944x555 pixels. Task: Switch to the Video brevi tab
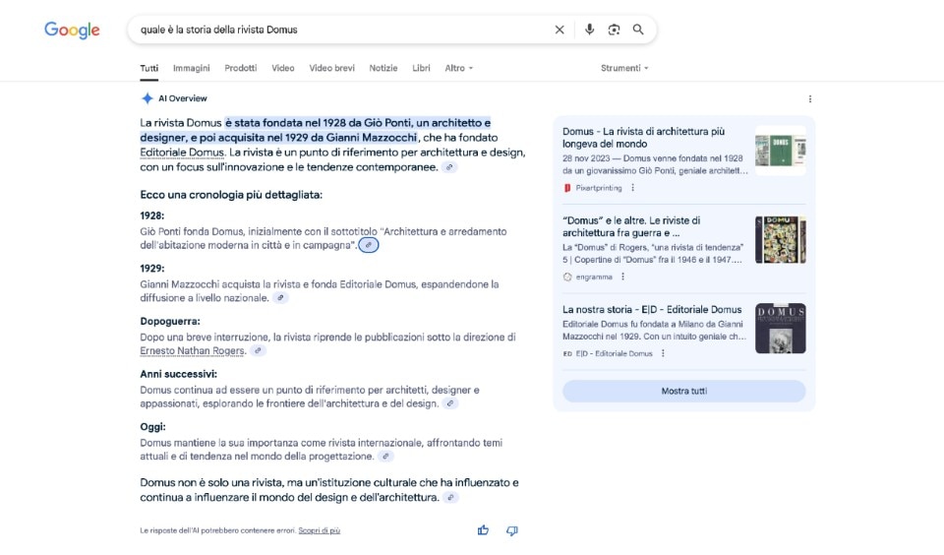click(331, 68)
